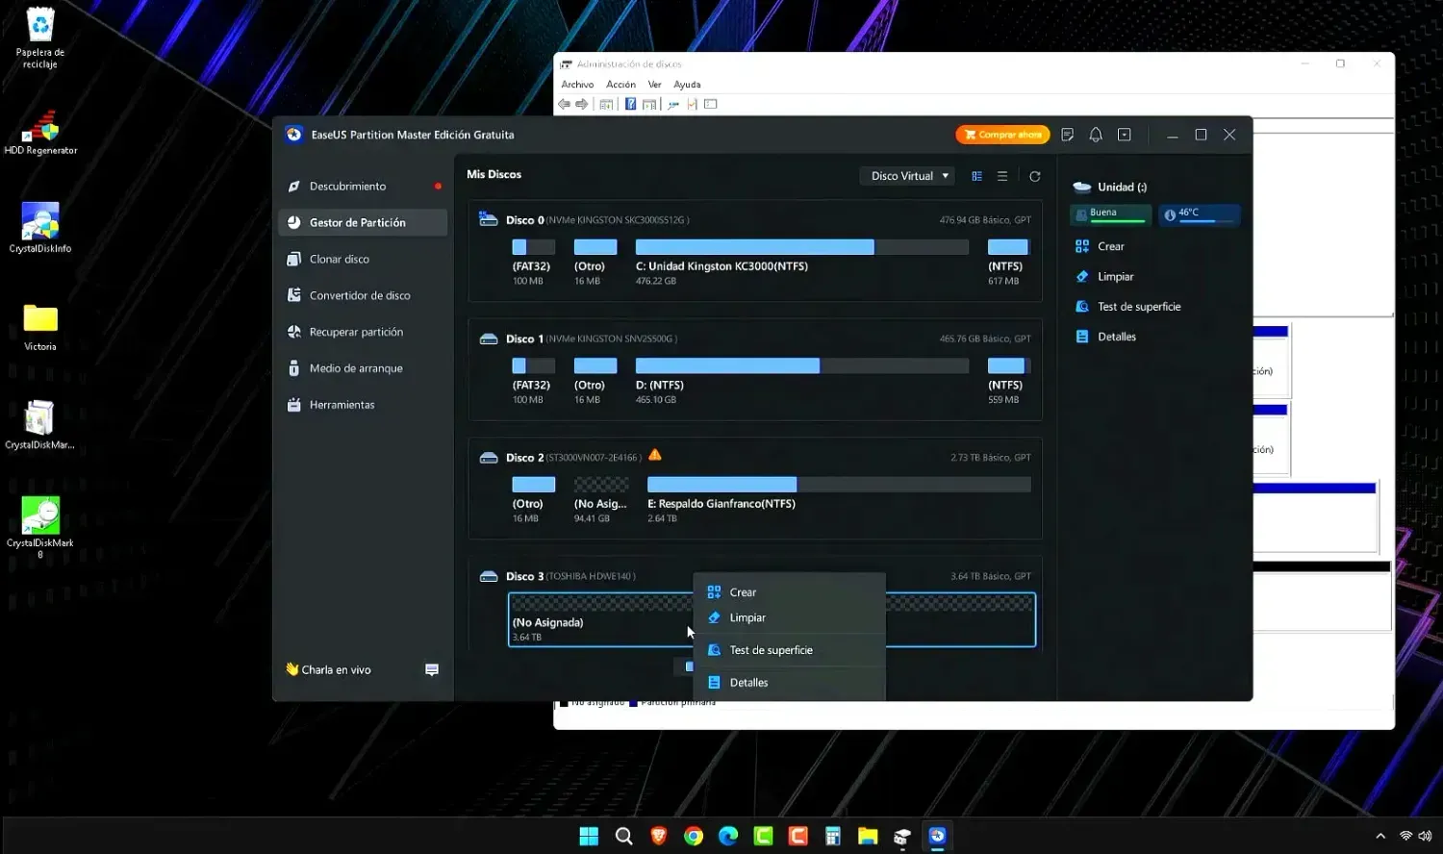The height and width of the screenshot is (854, 1443).
Task: Click the Disco 2 warning icon
Action: (x=655, y=455)
